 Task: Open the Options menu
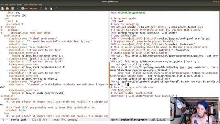point(12,4)
